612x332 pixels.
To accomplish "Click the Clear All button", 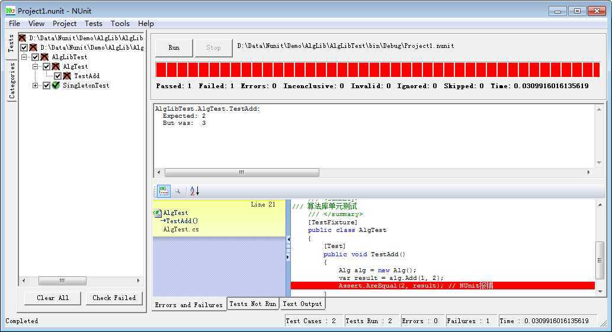I will click(x=53, y=298).
